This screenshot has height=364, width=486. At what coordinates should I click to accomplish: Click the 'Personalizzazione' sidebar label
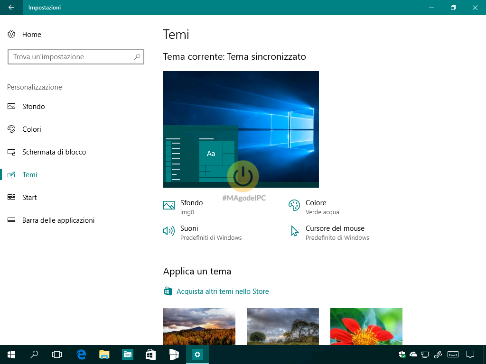(34, 87)
